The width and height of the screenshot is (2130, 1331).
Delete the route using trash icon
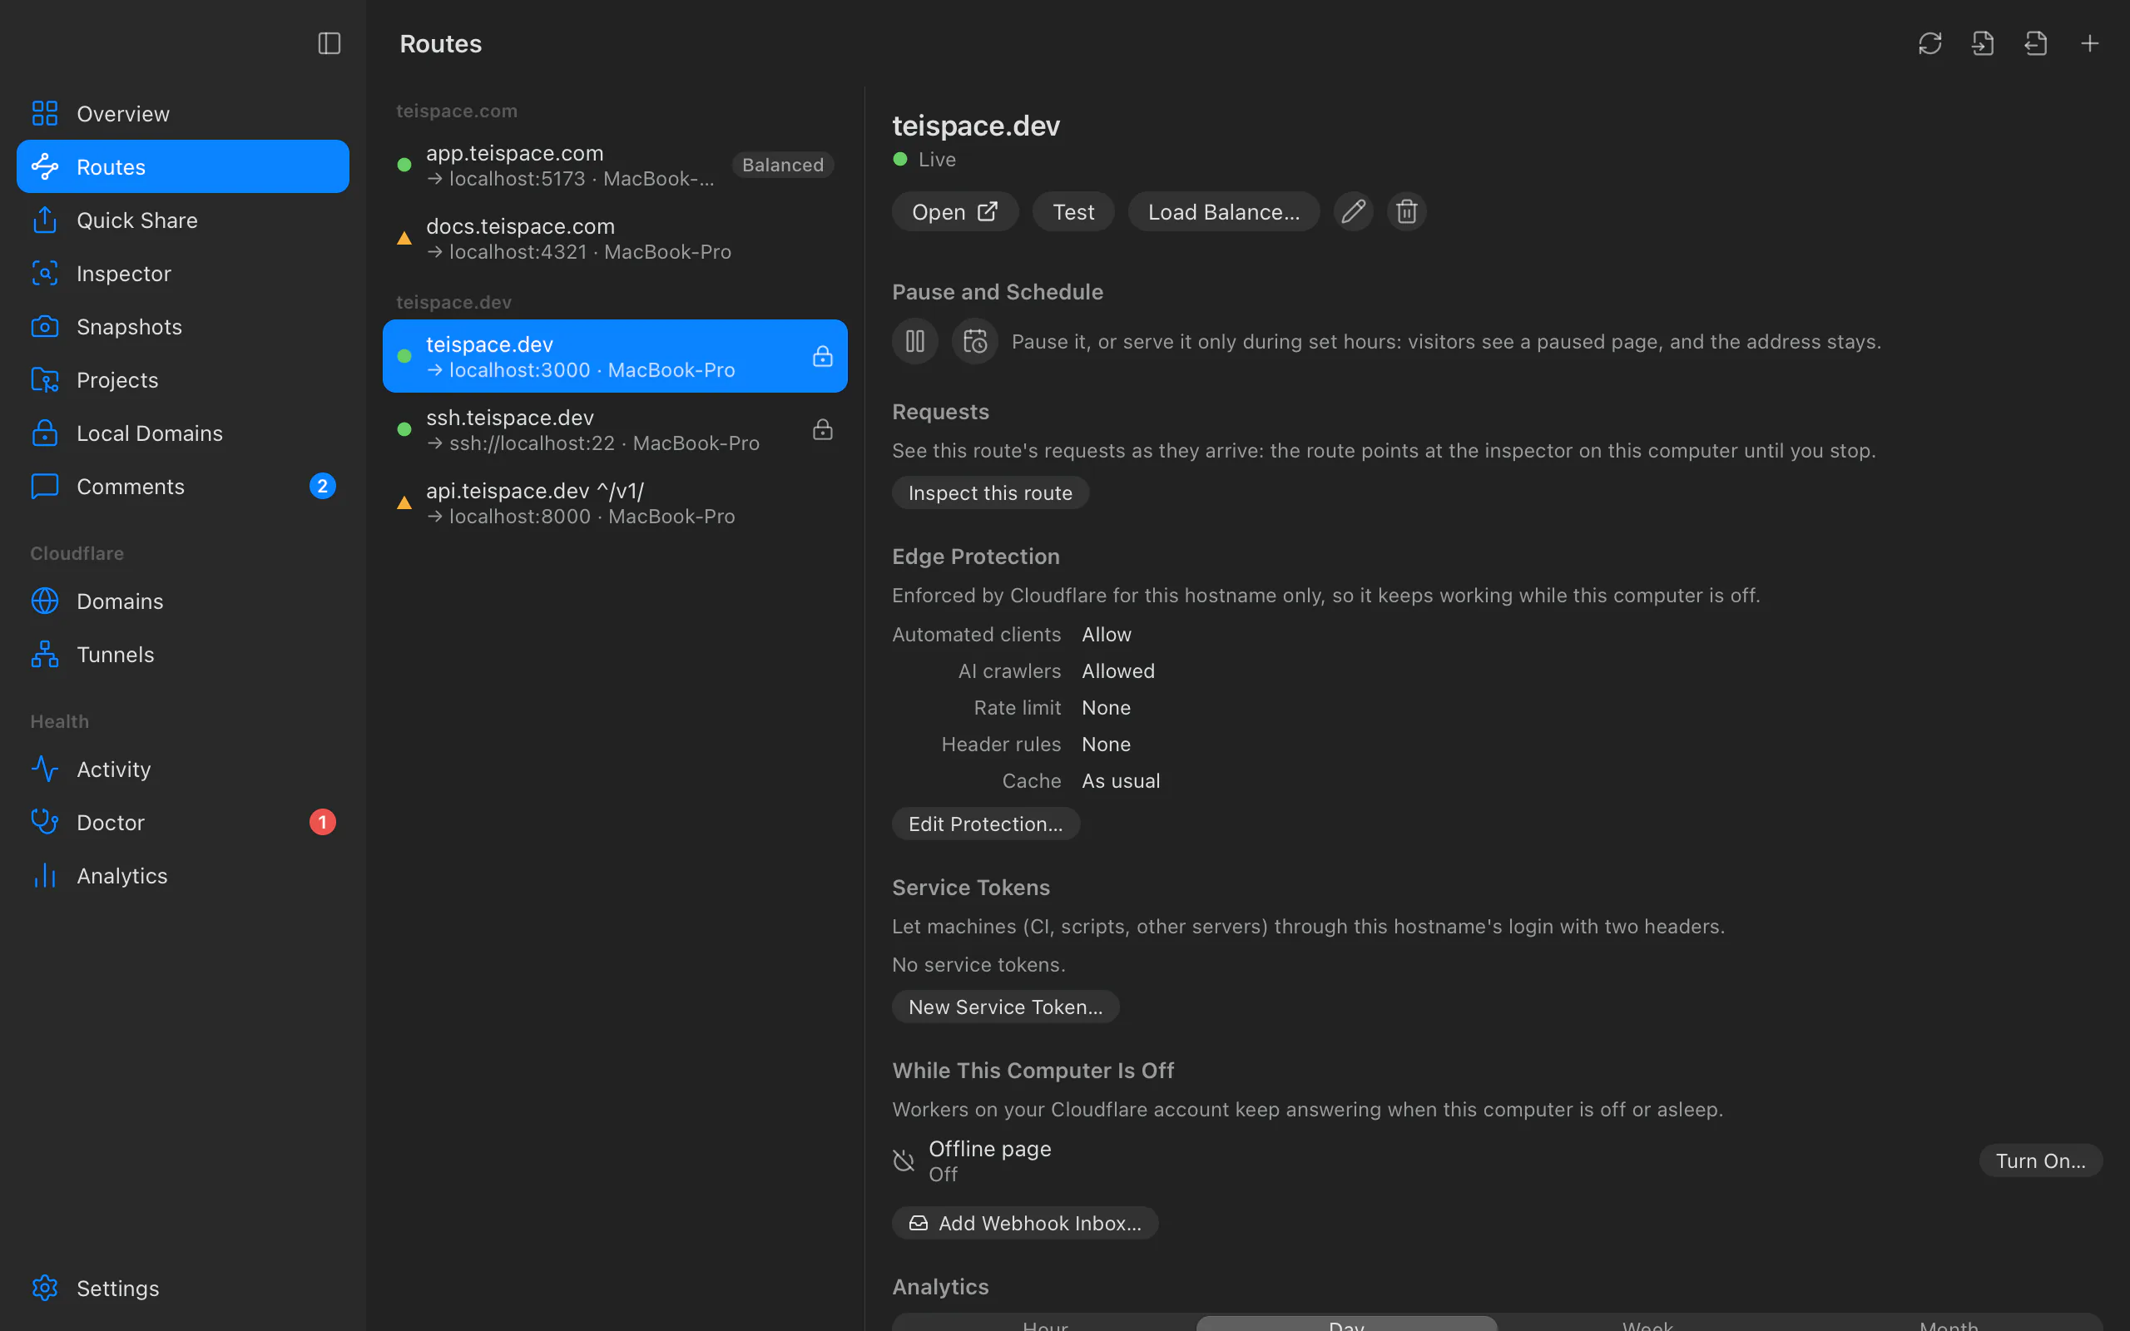(x=1406, y=211)
